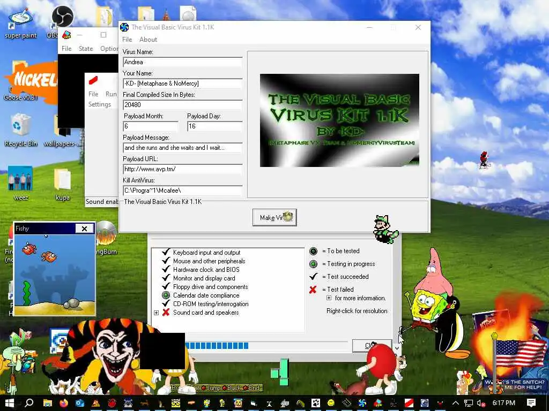Launch Firefox from the taskbar
Image resolution: width=549 pixels, height=411 pixels.
pos(64,403)
